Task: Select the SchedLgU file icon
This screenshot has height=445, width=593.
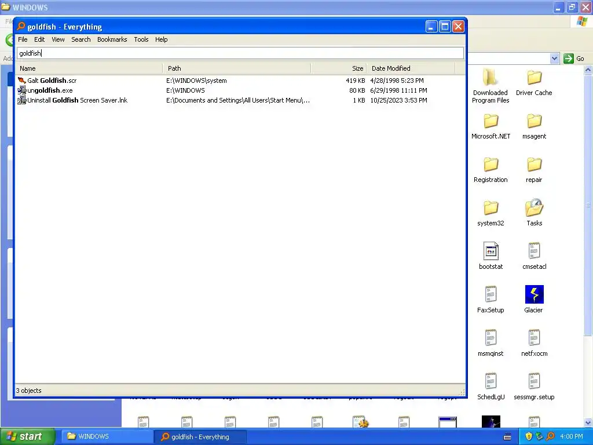Action: (490, 381)
